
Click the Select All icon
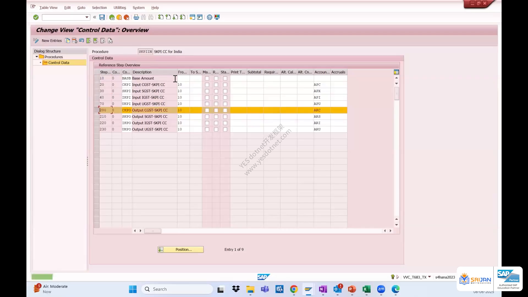pos(89,41)
